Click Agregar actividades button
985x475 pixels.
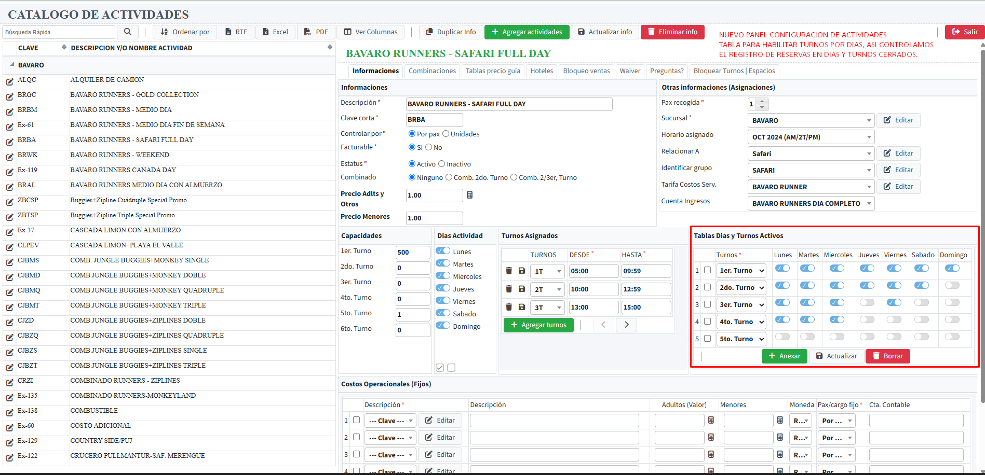click(527, 32)
